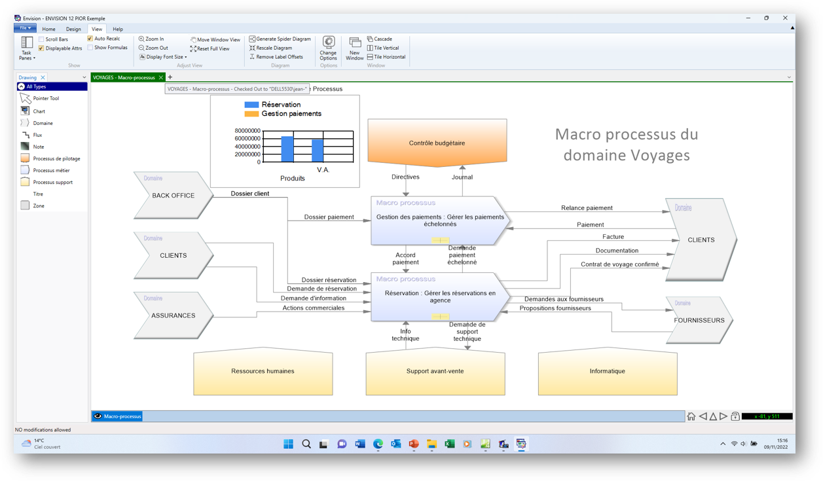
Task: Zoom In on the diagram
Action: (154, 39)
